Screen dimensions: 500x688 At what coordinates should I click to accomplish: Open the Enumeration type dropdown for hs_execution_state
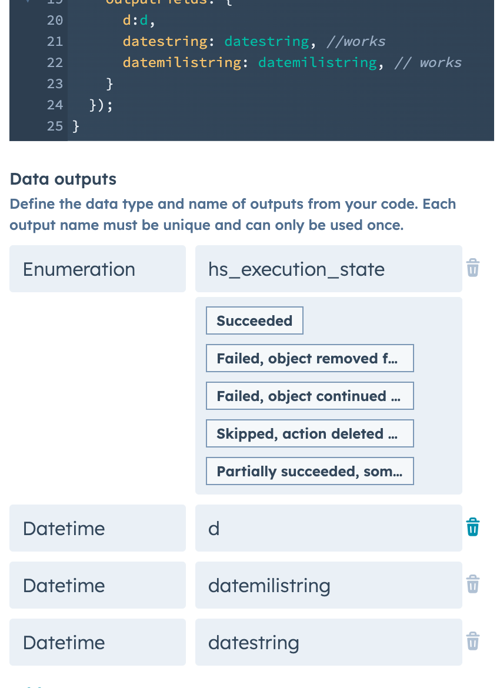click(x=97, y=269)
